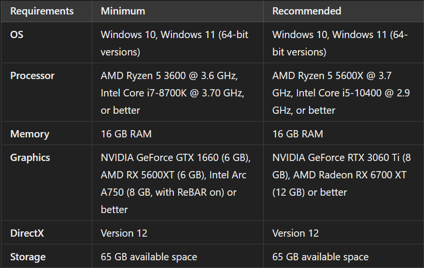
Task: Click the minimum DirectX Version 12 cell
Action: click(x=124, y=233)
